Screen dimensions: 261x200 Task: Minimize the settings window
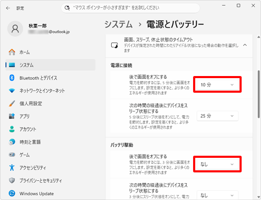click(x=224, y=6)
